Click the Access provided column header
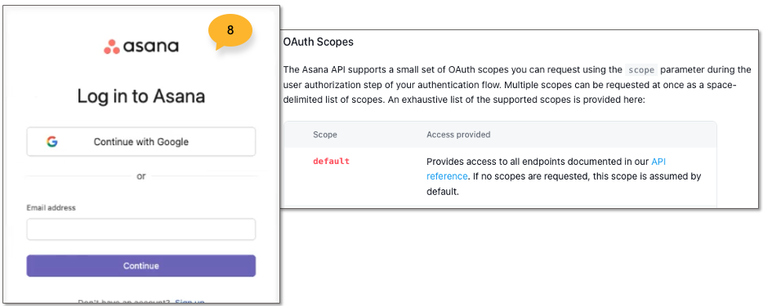This screenshot has width=763, height=306. [458, 135]
